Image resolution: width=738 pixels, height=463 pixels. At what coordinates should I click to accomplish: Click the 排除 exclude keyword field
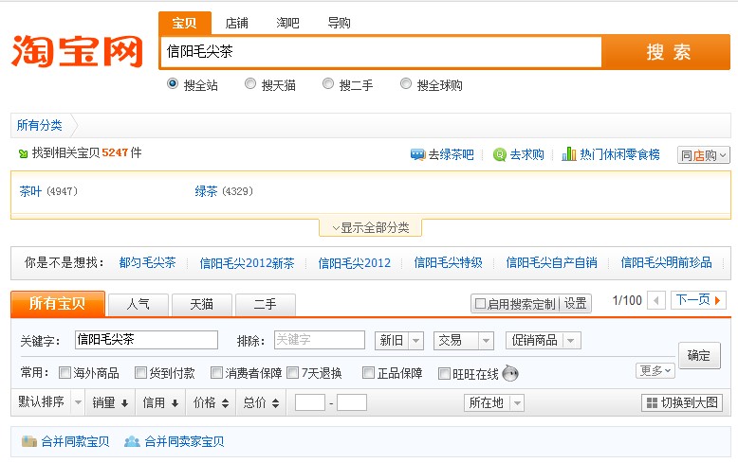[320, 340]
